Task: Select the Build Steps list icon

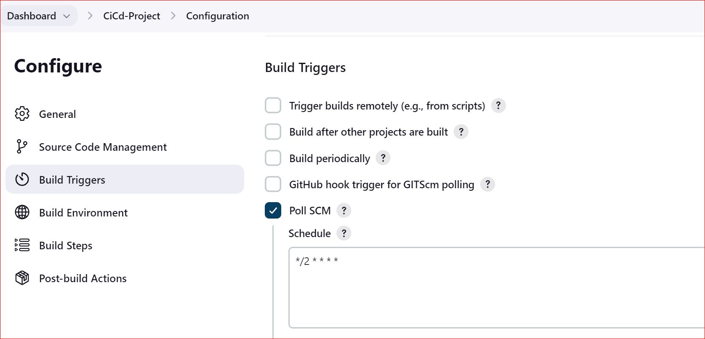Action: (22, 245)
